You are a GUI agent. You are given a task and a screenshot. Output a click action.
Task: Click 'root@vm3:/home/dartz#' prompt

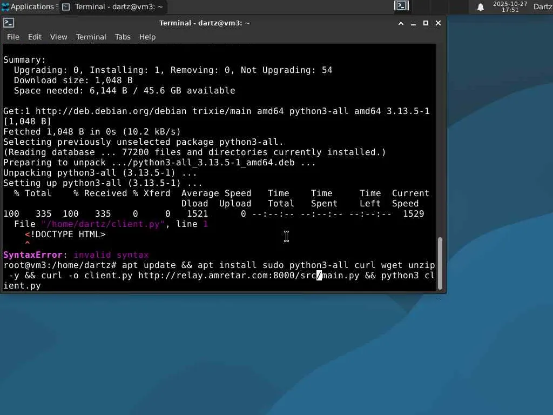[60, 265]
